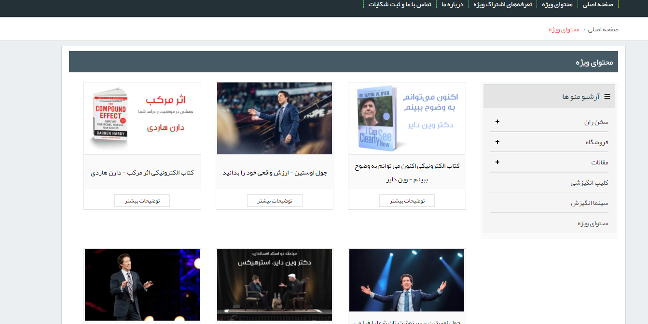Open مقالات sidebar category
The image size is (648, 324).
click(x=600, y=162)
